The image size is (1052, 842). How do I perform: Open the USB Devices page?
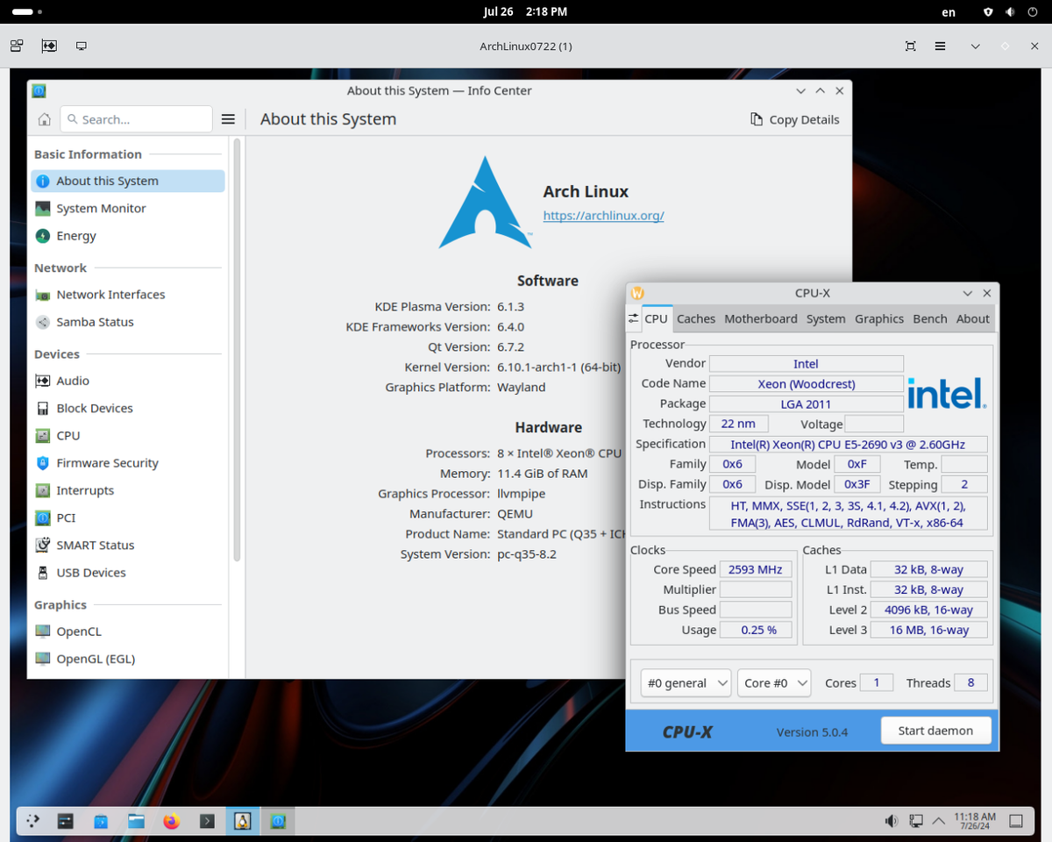coord(91,572)
